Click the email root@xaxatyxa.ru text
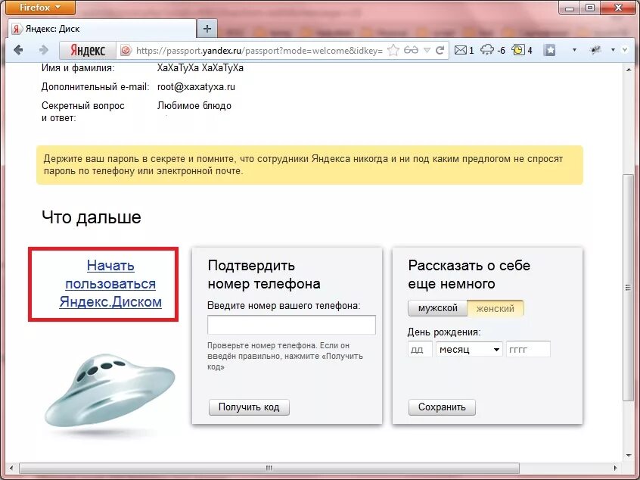Image resolution: width=640 pixels, height=480 pixels. coord(197,86)
